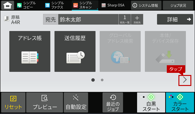Select the 本体/デバイス保存 storage tile
The height and width of the screenshot is (114, 195).
[165, 52]
